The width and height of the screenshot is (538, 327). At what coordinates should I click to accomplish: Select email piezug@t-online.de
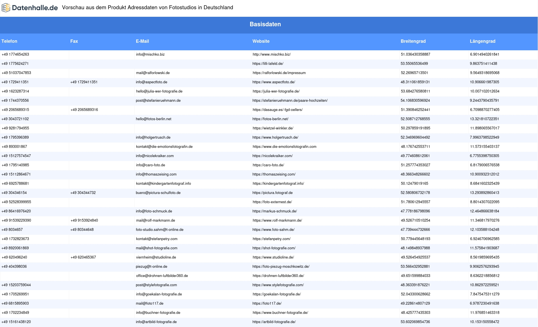coord(152,267)
